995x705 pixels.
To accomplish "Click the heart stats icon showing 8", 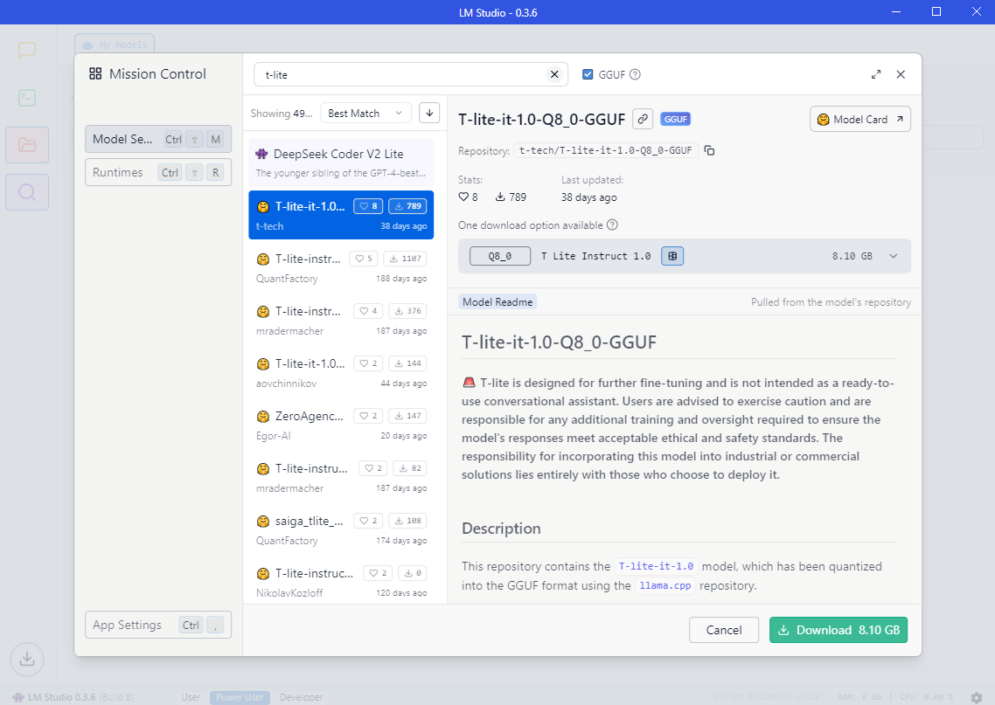I will (x=463, y=197).
